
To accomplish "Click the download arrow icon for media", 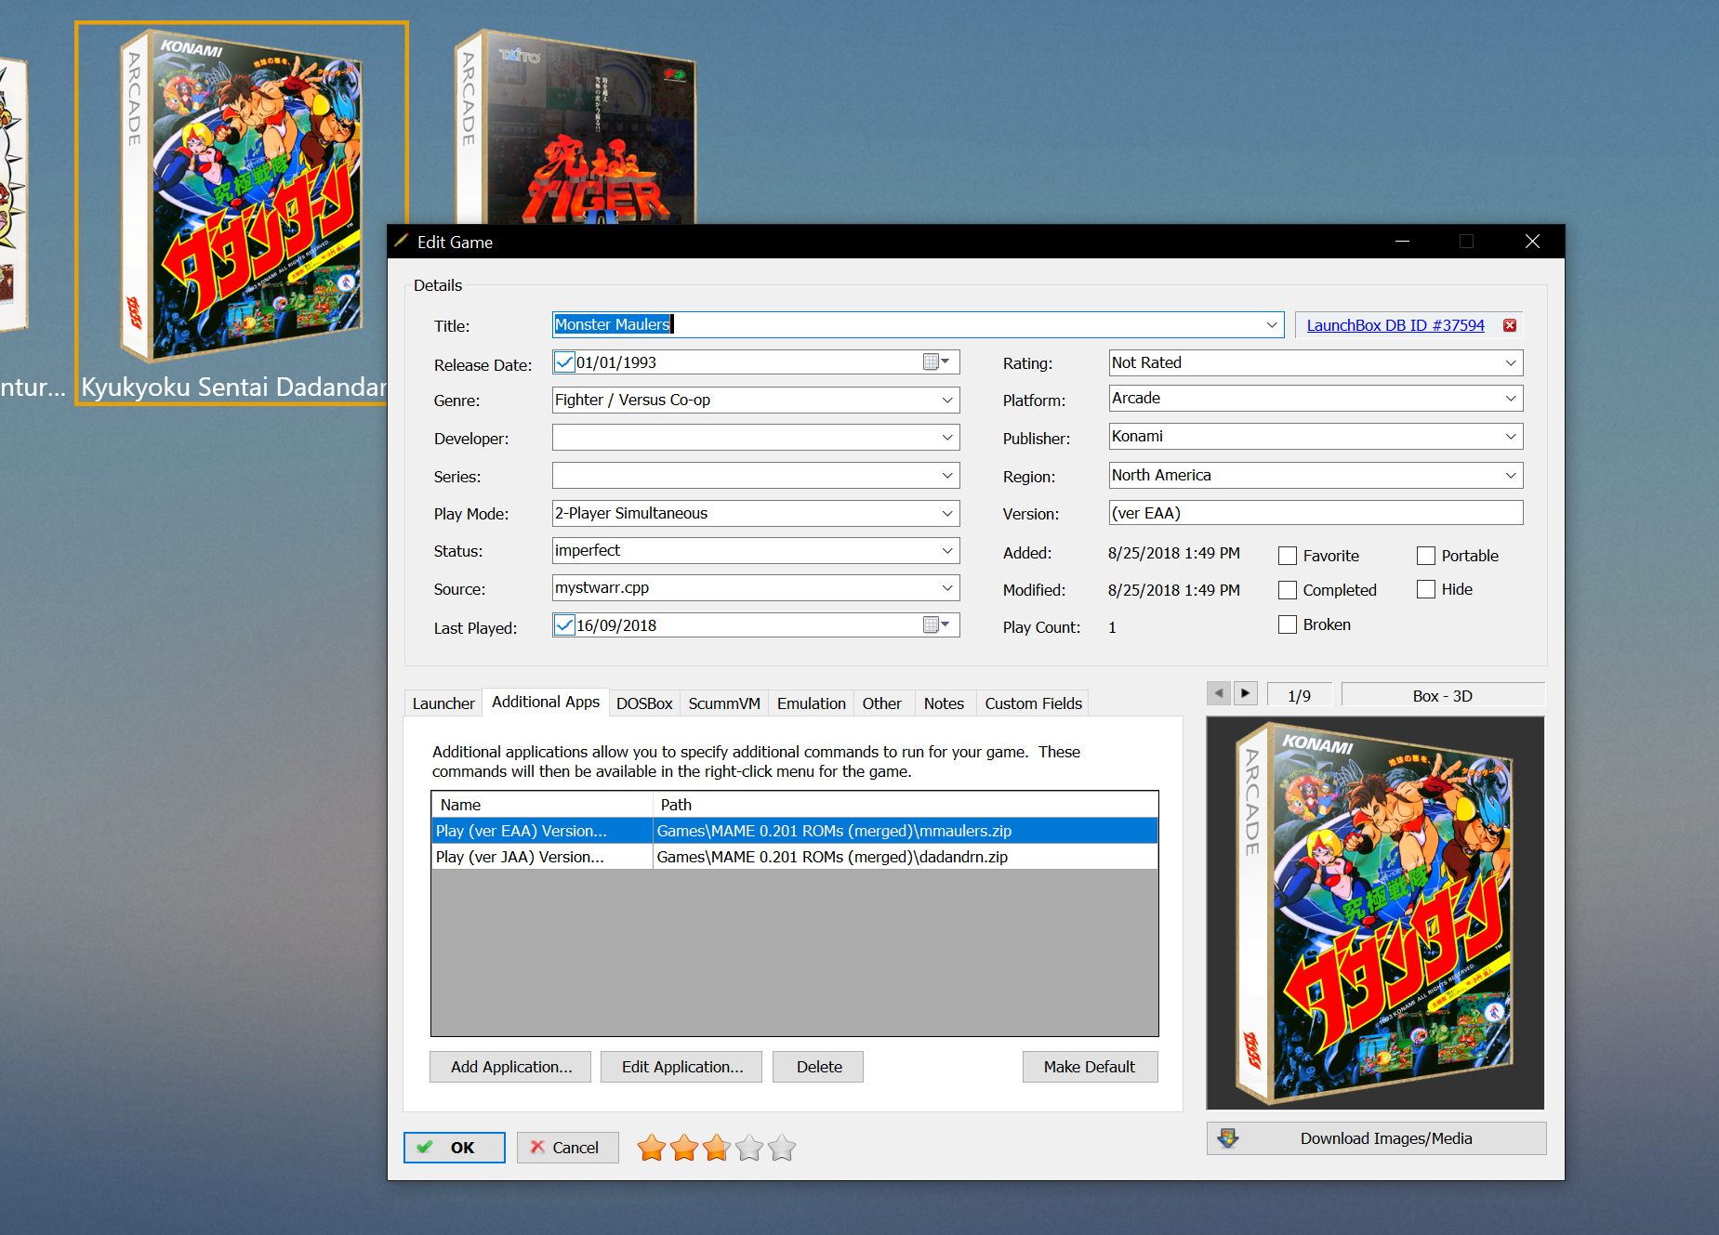I will 1228,1138.
